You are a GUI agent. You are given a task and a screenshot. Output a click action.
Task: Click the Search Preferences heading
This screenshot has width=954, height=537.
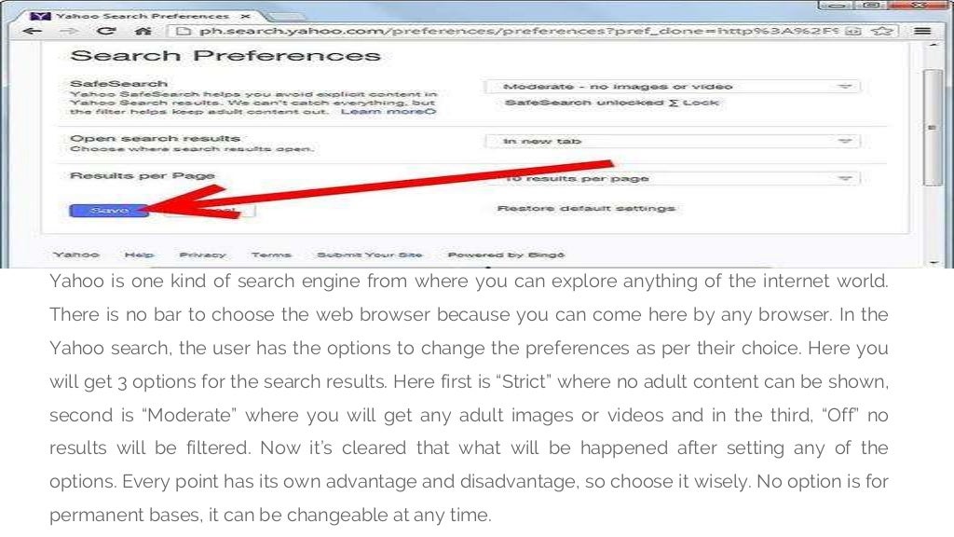[x=225, y=55]
